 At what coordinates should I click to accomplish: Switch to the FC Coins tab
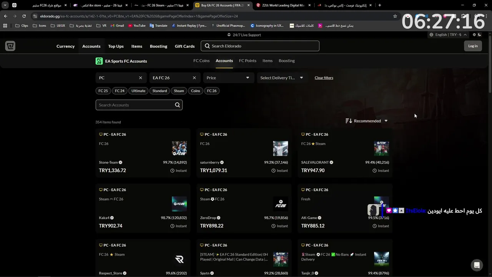[201, 61]
